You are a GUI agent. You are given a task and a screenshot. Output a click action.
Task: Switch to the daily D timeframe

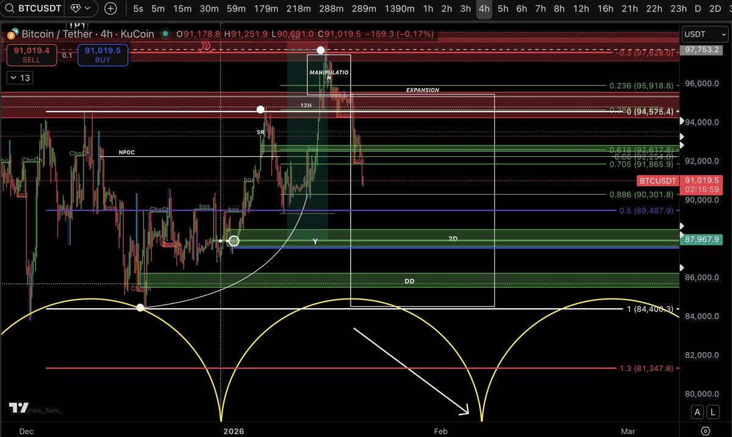tap(697, 9)
